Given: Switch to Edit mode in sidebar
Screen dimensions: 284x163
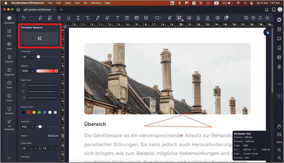Looking at the screenshot, I should [9, 33].
